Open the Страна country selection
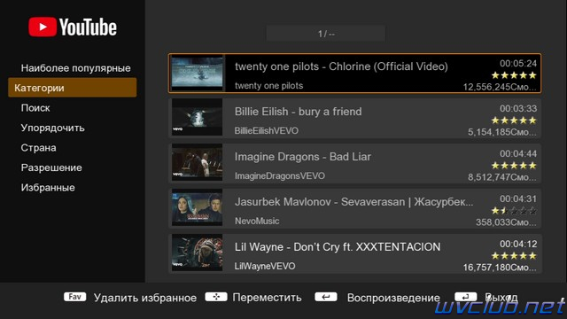The image size is (567, 319). pyautogui.click(x=38, y=148)
